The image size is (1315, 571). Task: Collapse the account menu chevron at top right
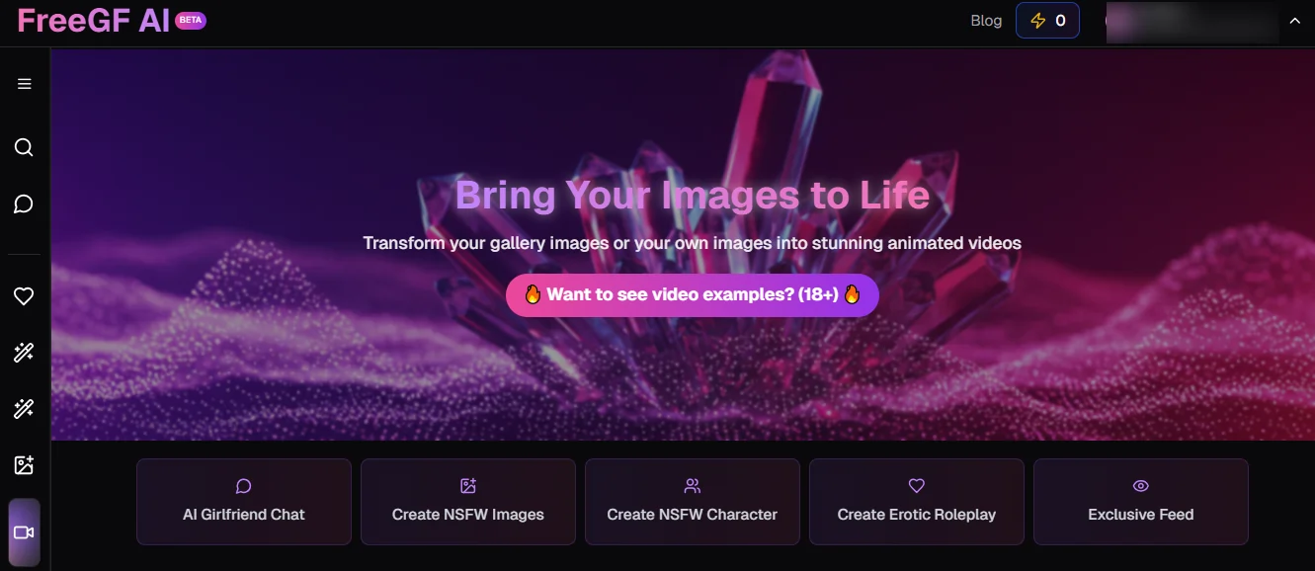[1295, 21]
